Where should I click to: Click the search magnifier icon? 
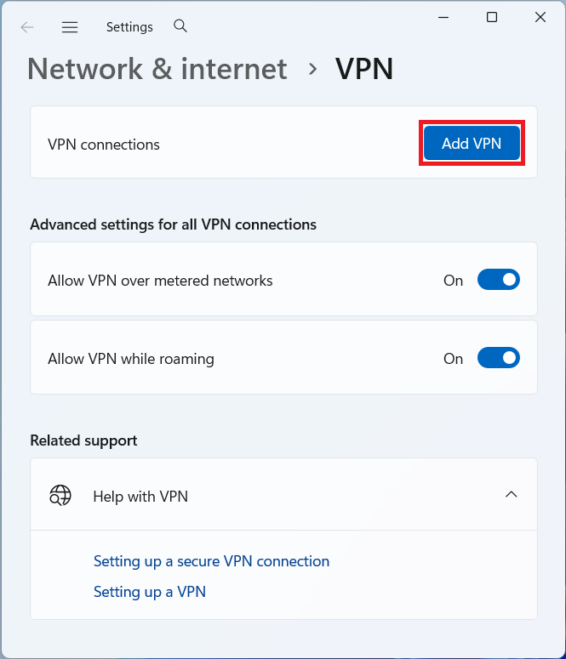[x=180, y=26]
